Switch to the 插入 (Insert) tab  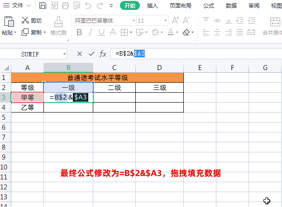153,6
